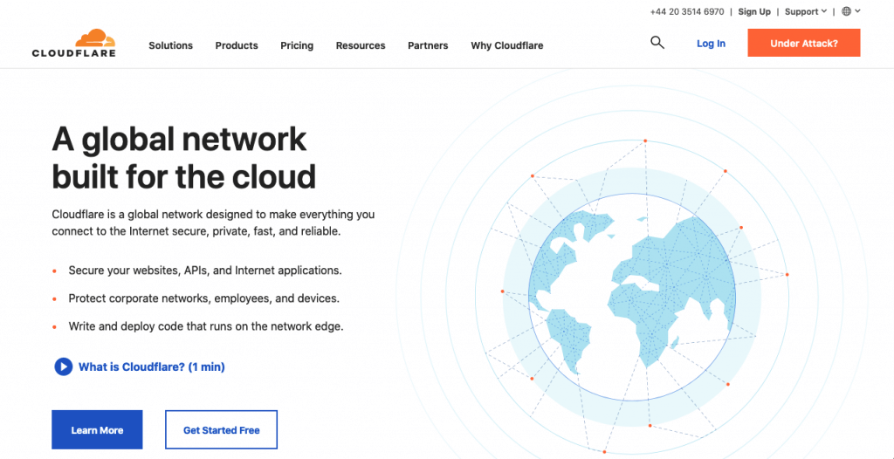Click the Under Attack? button

(x=804, y=43)
